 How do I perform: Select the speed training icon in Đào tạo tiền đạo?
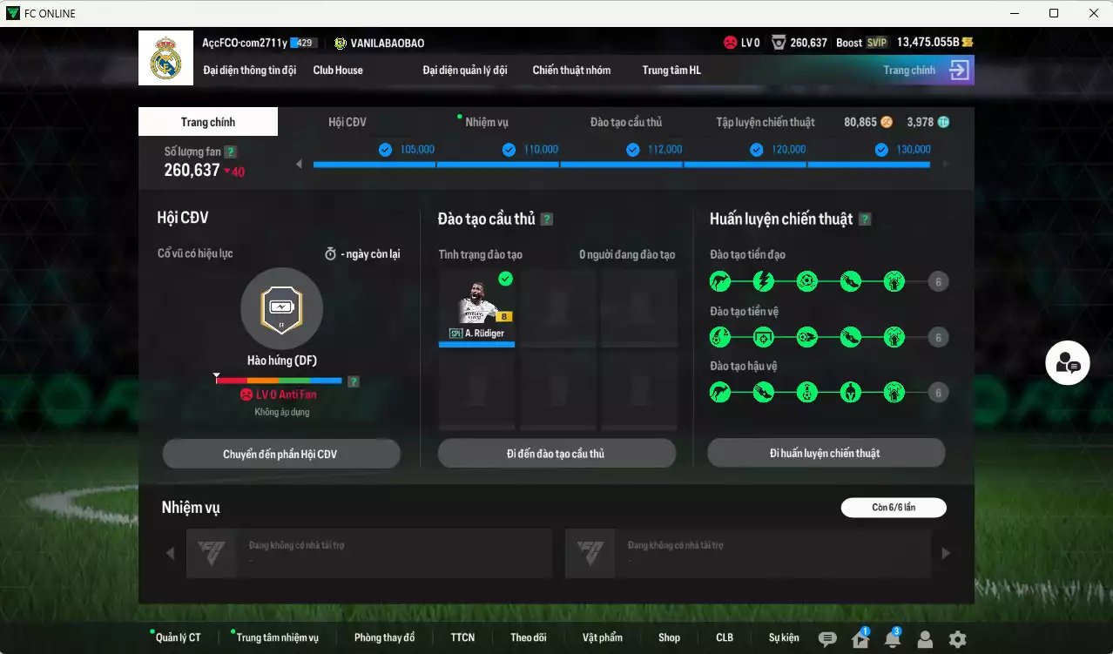720,280
